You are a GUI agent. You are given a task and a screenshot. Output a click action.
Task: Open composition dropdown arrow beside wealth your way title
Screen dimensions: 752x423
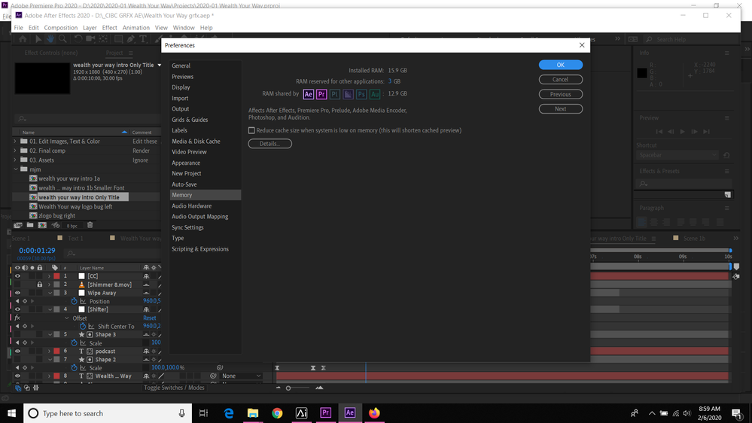coord(160,65)
